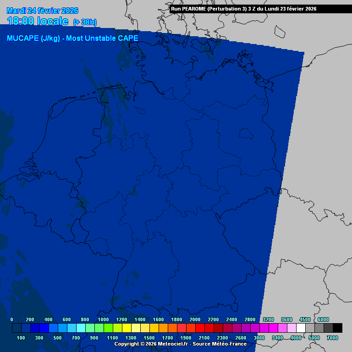Pick the light pink swatch left of white

291,328
